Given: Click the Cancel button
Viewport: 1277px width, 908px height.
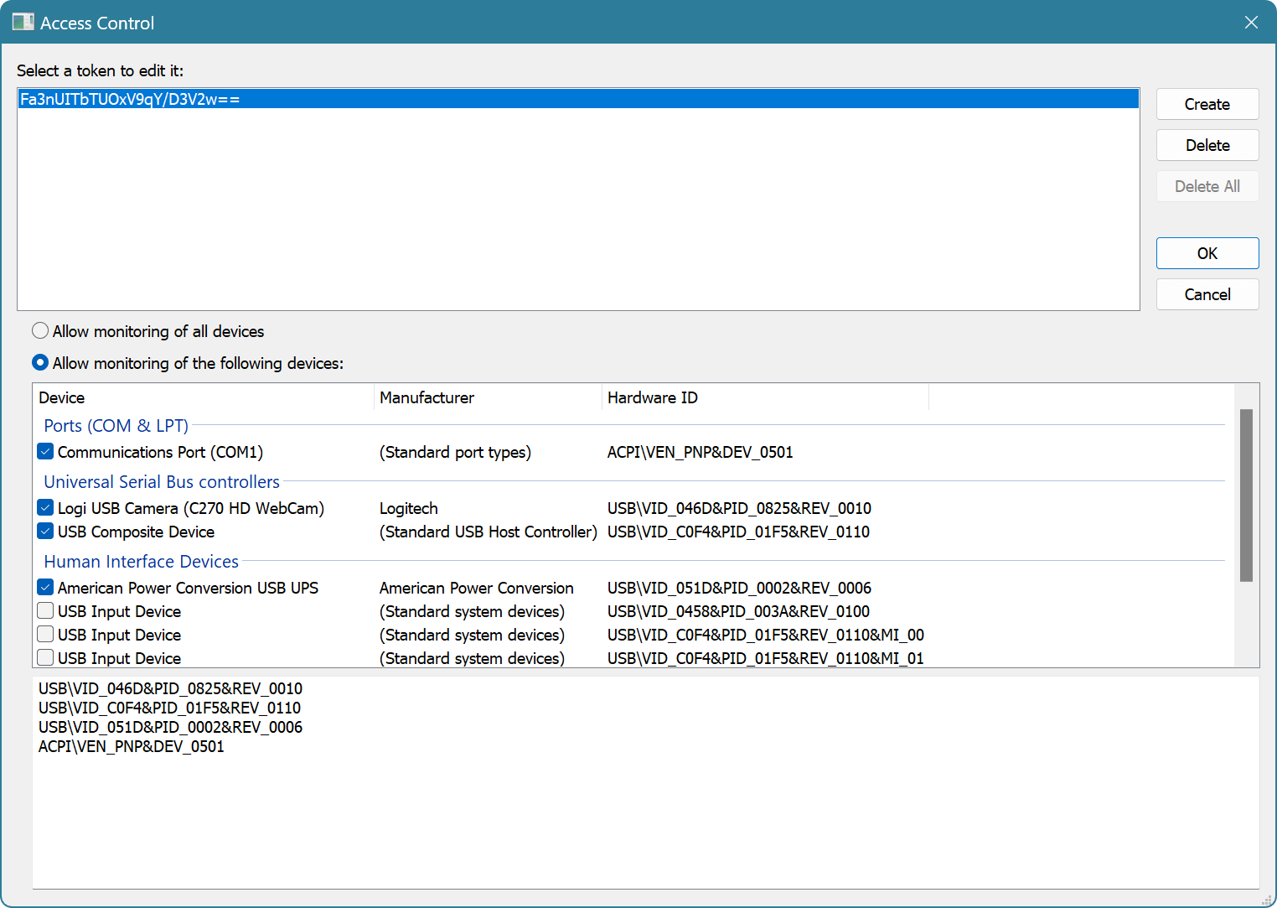Looking at the screenshot, I should pos(1207,294).
